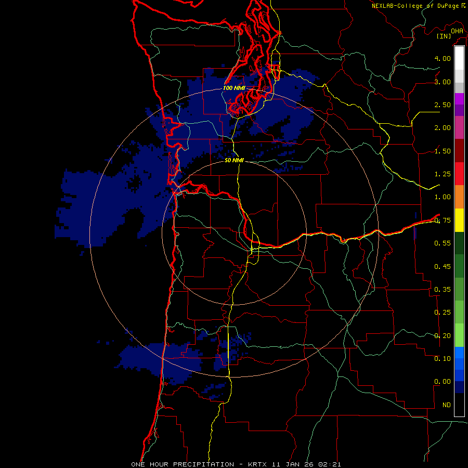This screenshot has height=468, width=468.
Task: Click the 0.75 legend value
Action: (x=443, y=220)
